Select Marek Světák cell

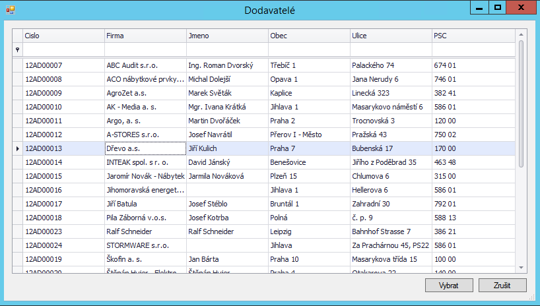tap(227, 93)
